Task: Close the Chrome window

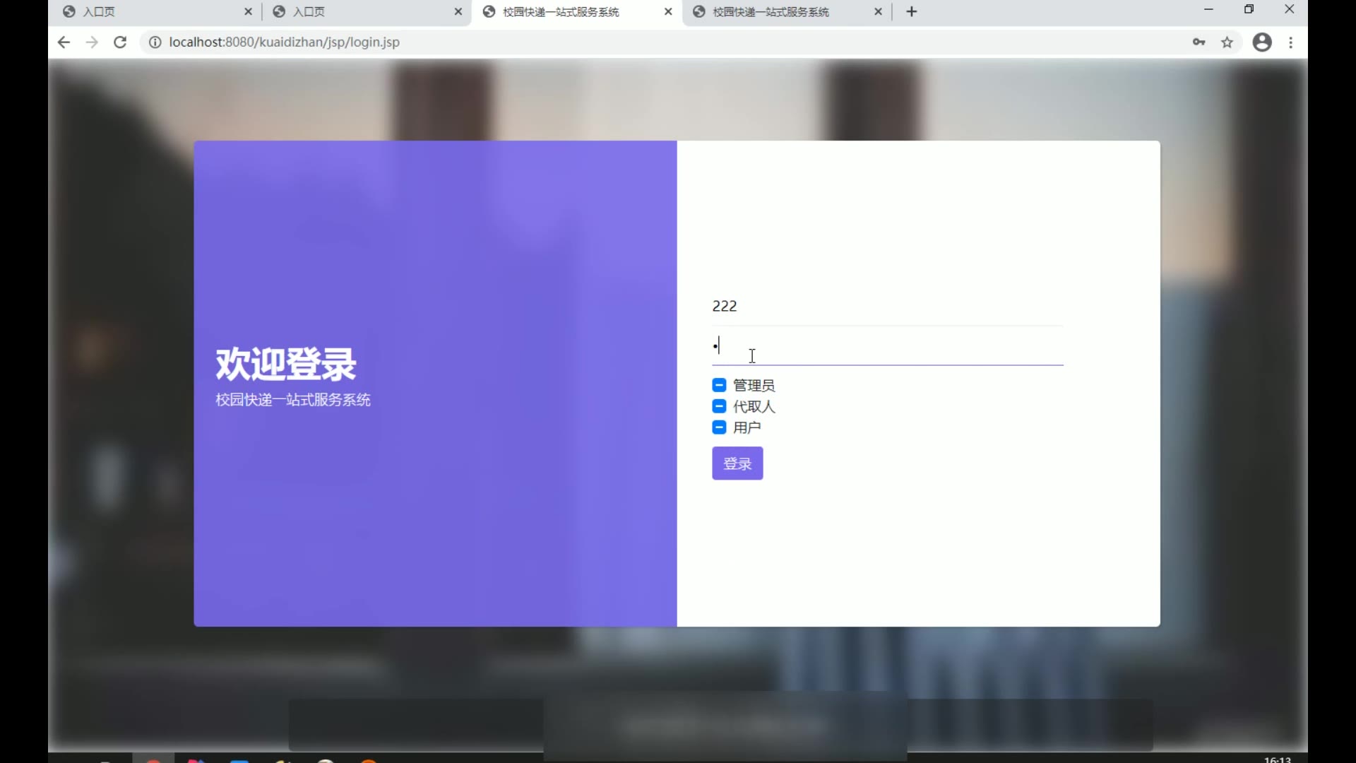Action: pos(1289,10)
